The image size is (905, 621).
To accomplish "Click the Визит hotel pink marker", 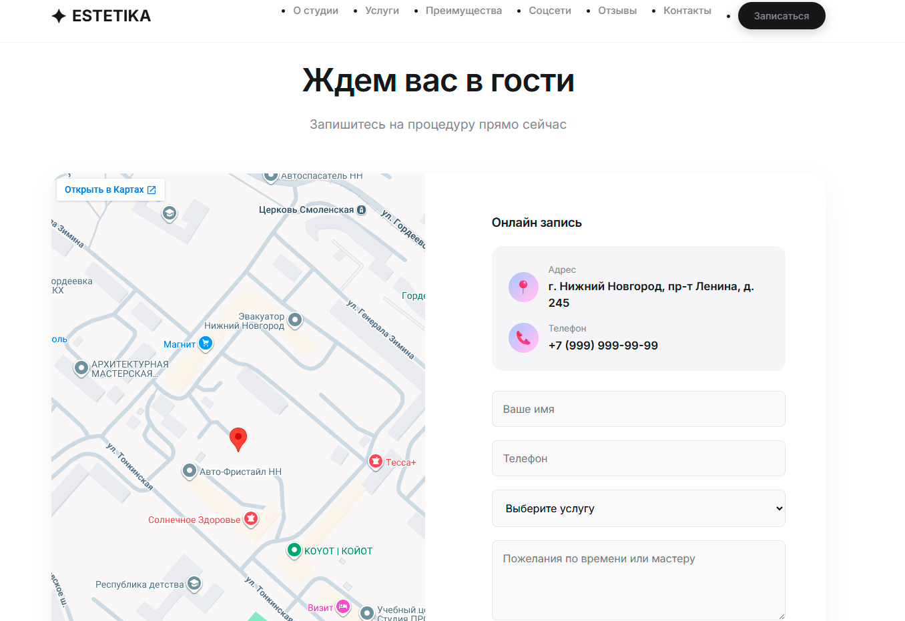I will (343, 607).
